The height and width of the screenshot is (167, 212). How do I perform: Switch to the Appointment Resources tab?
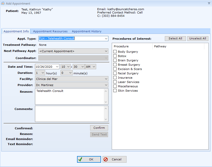pos(50,31)
